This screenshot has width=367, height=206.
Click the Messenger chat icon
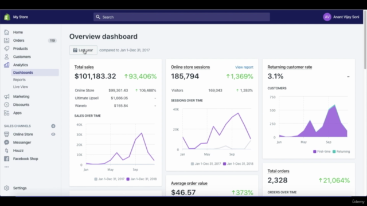tap(6, 142)
